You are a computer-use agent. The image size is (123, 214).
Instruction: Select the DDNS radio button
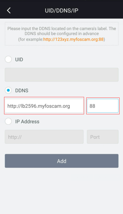click(8, 90)
